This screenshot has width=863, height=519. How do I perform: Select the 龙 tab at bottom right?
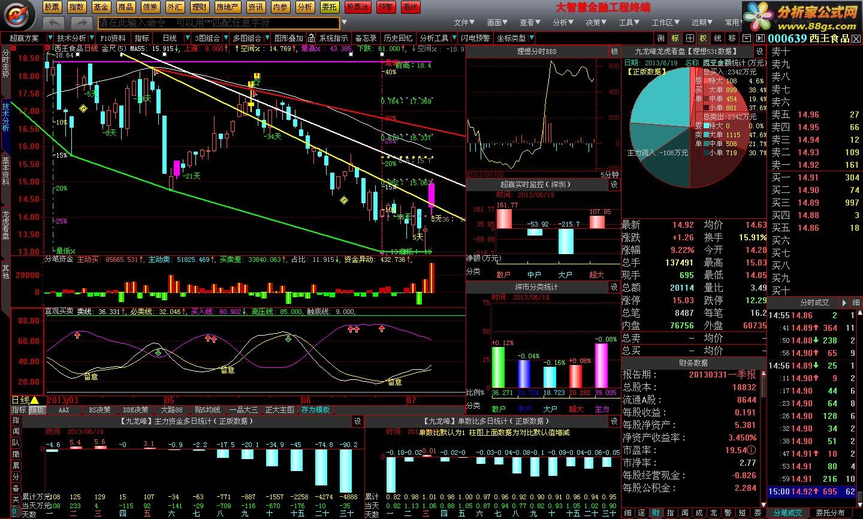click(714, 514)
